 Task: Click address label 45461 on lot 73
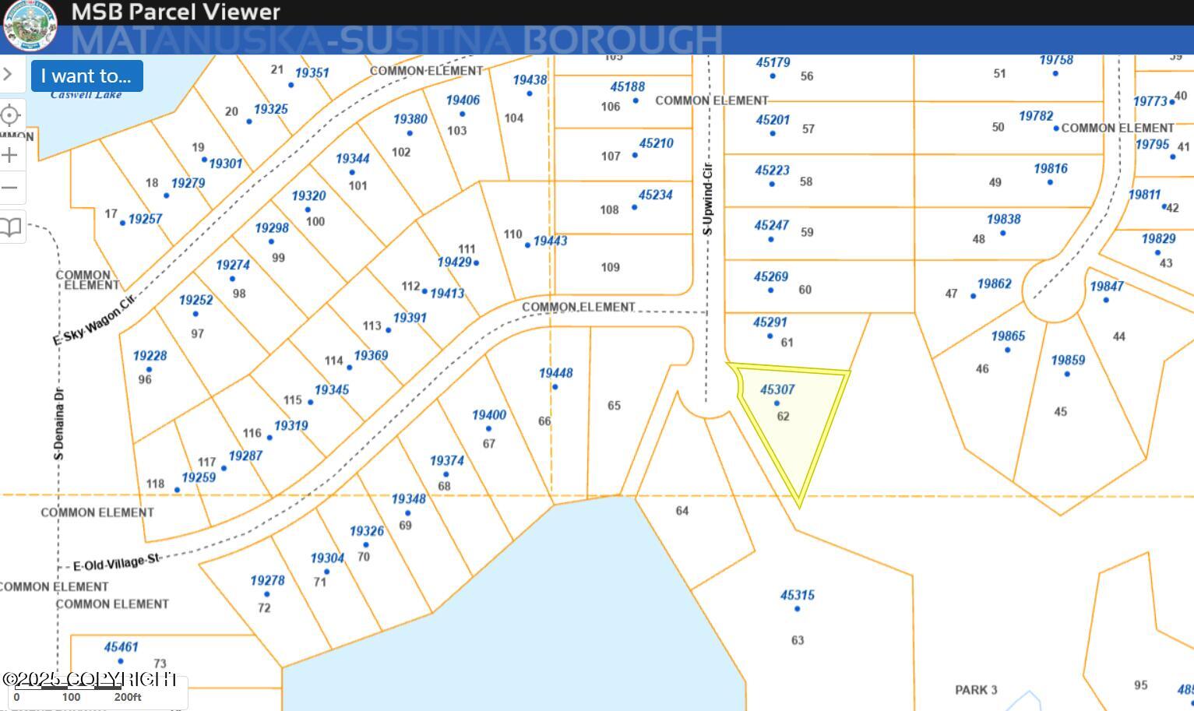121,646
